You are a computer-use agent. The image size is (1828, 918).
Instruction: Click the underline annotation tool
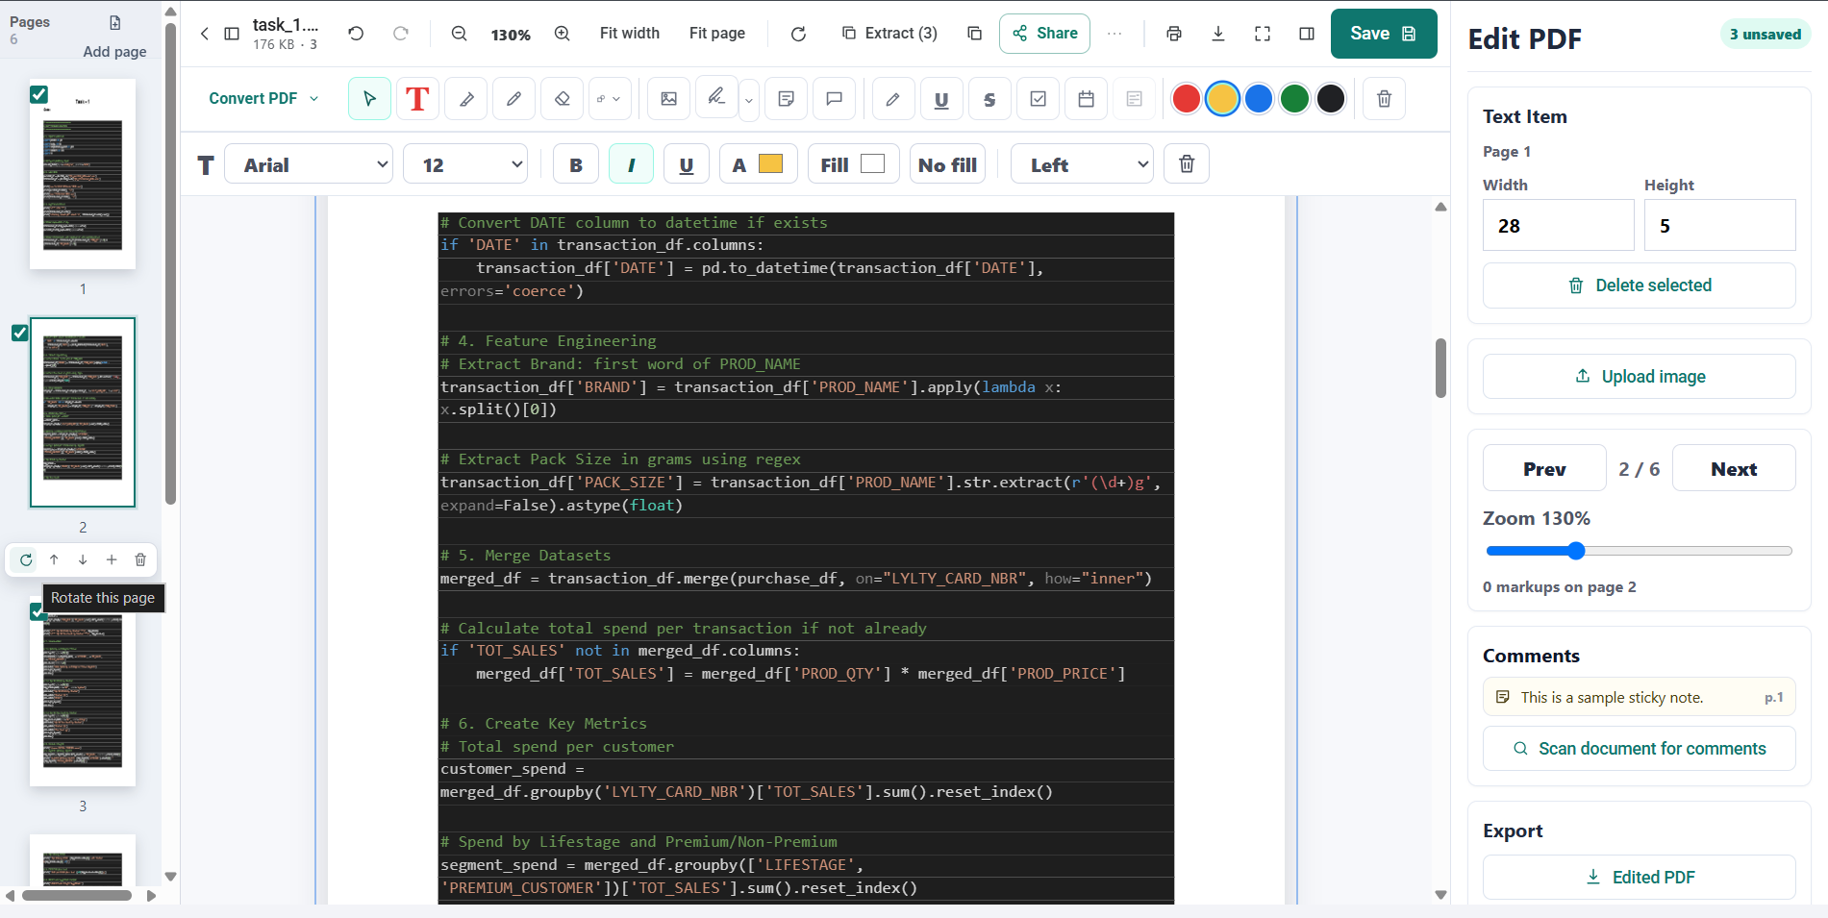pyautogui.click(x=941, y=99)
